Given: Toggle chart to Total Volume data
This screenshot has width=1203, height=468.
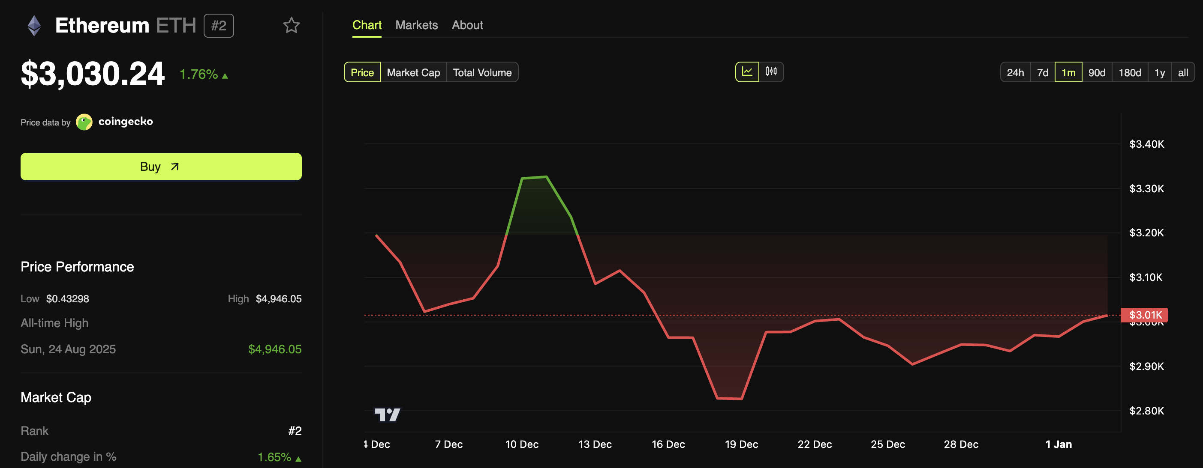Looking at the screenshot, I should tap(482, 72).
